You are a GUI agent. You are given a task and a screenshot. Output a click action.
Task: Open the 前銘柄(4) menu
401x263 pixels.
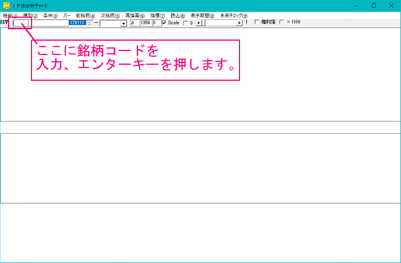point(85,15)
